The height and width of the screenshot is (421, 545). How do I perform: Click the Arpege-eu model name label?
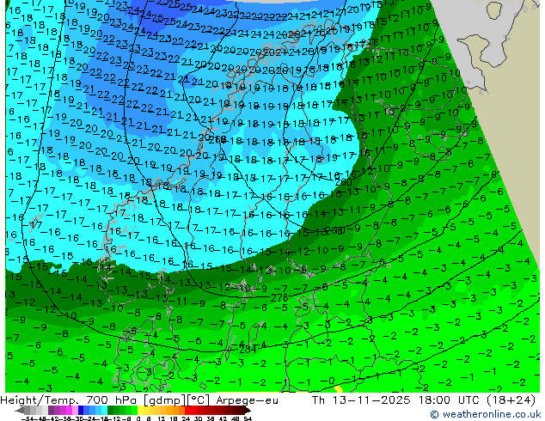click(247, 400)
